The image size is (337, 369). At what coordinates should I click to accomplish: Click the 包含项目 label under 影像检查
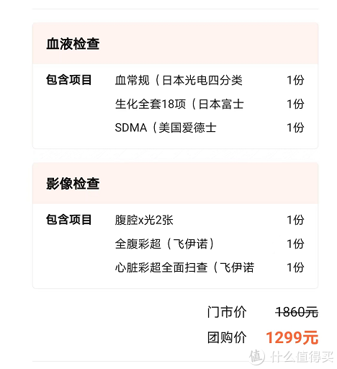[x=68, y=220]
